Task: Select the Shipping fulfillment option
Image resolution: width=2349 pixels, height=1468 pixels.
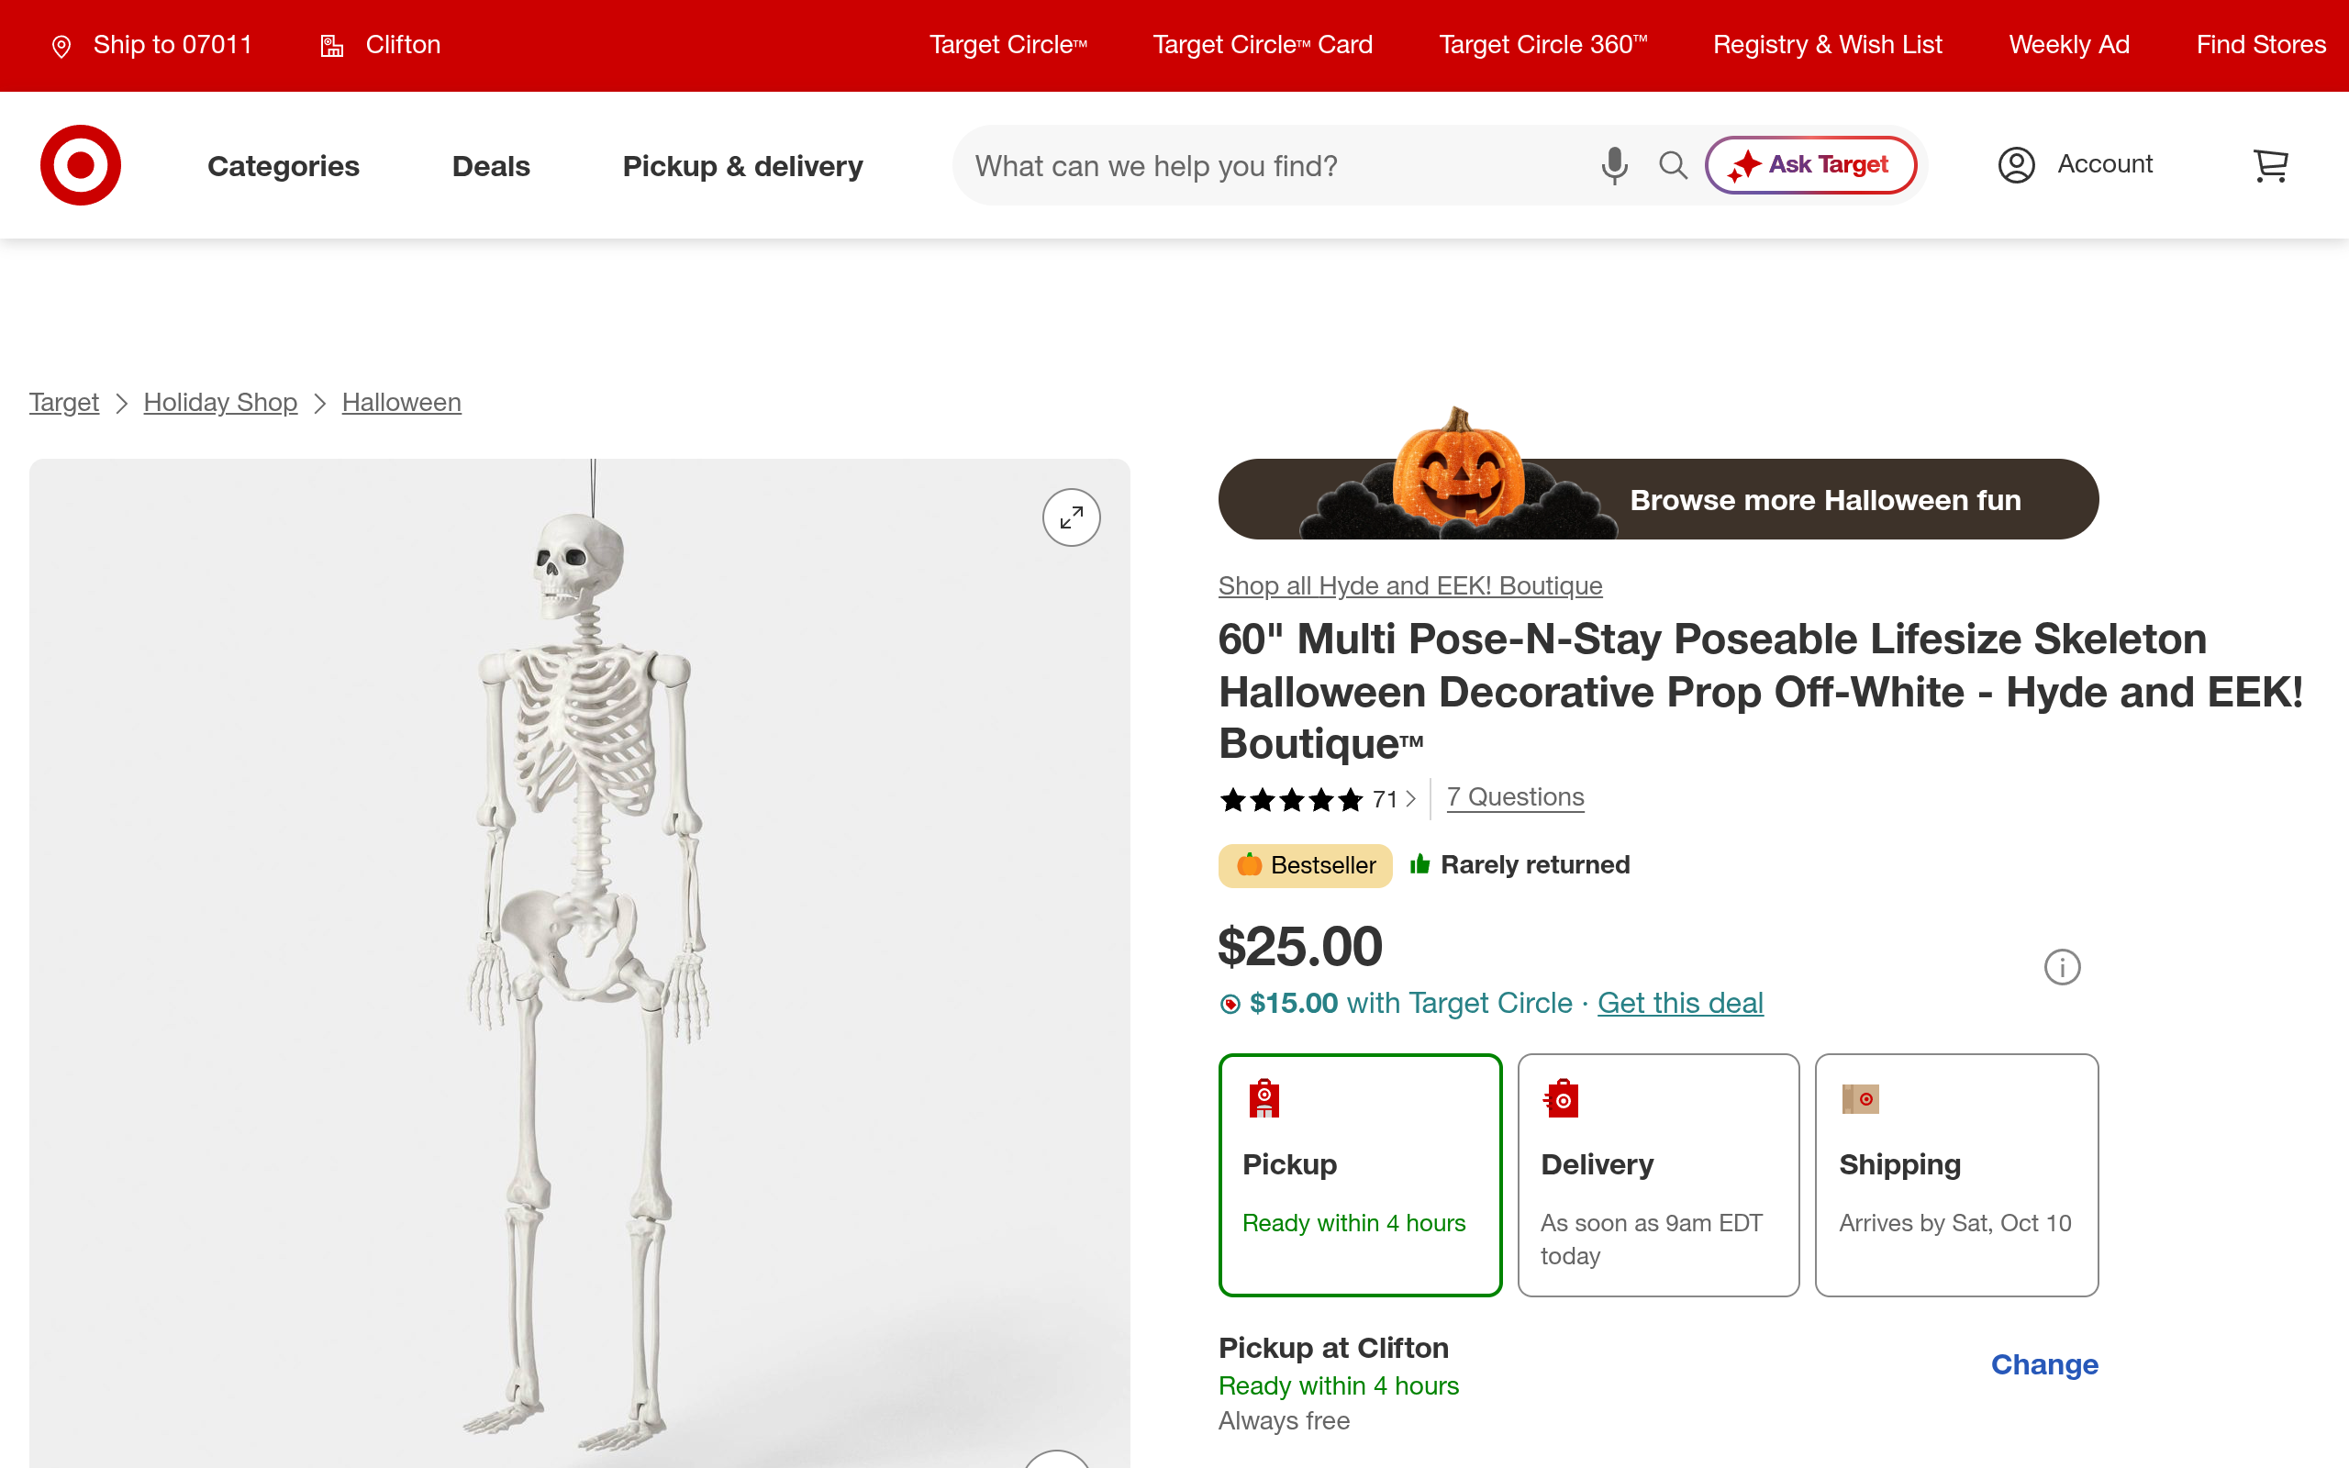Action: click(1957, 1174)
